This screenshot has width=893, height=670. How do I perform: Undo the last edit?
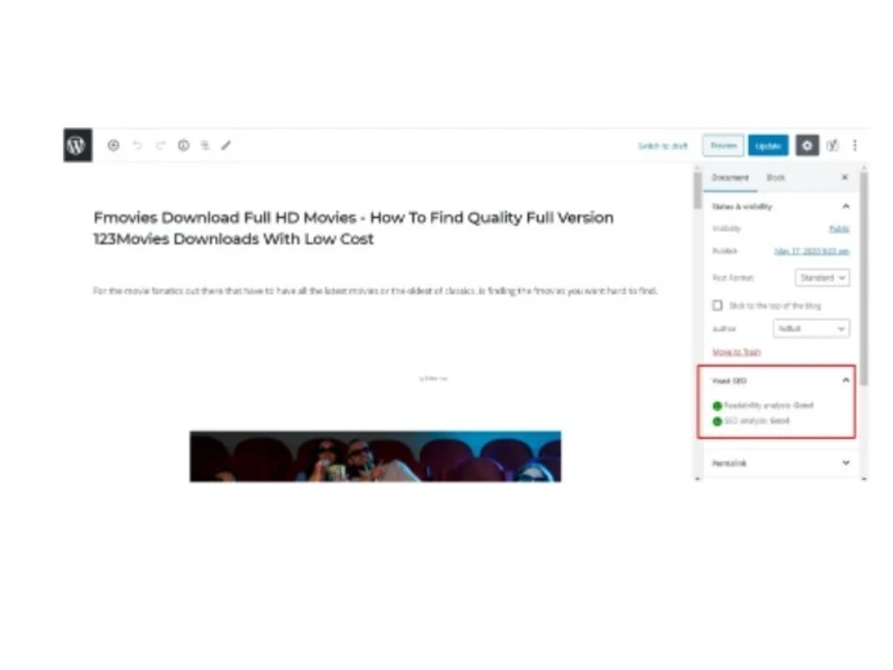(138, 146)
